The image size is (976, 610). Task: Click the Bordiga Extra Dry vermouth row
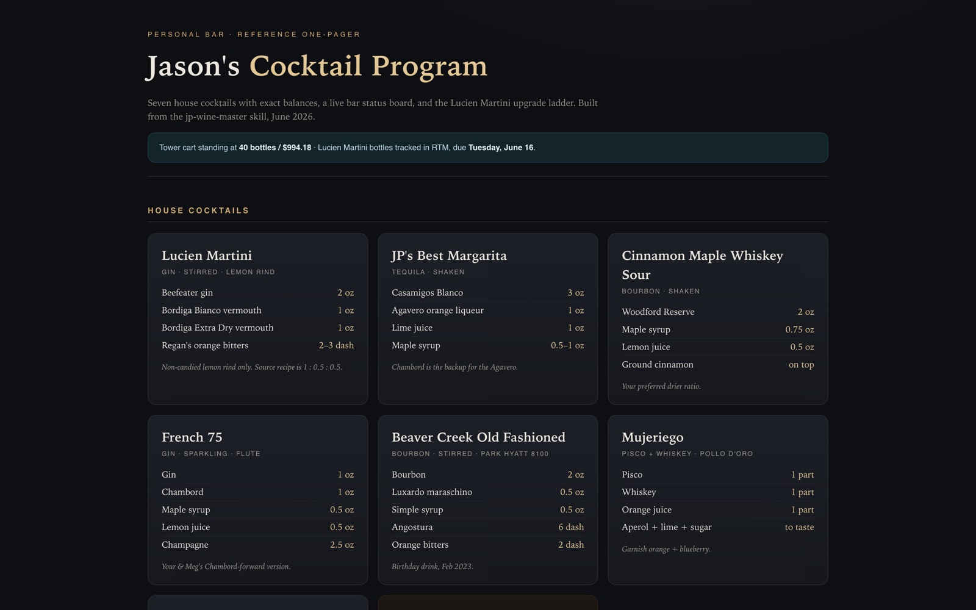(257, 328)
